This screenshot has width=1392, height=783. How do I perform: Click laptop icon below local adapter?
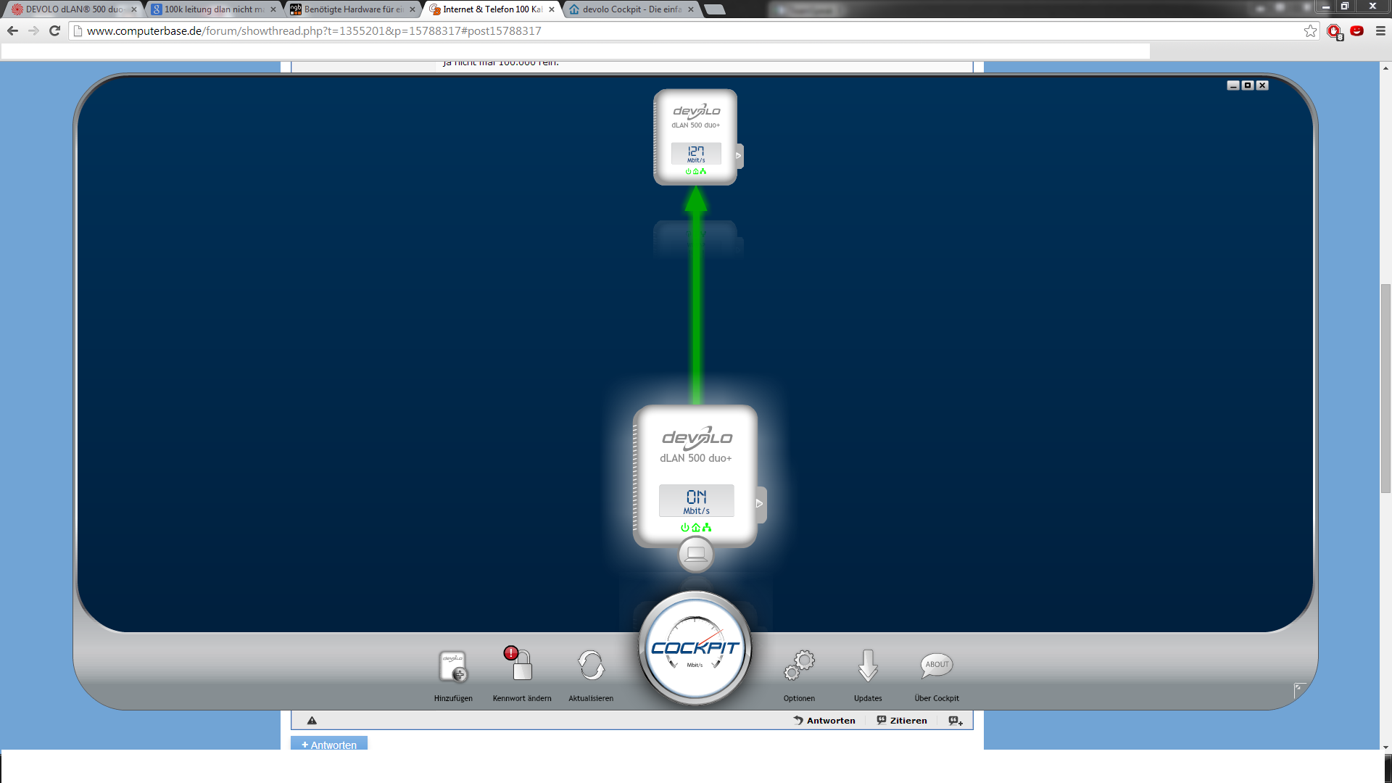click(696, 555)
